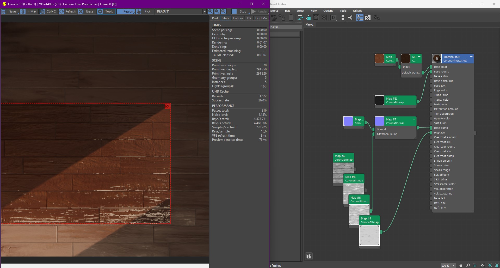
Task: Toggle the Region render button
Action: (126, 11)
